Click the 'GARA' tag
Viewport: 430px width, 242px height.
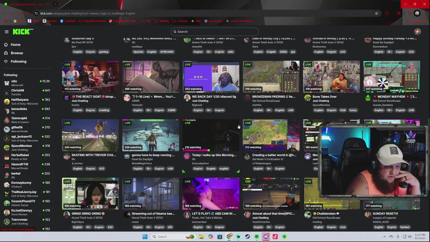(284, 52)
